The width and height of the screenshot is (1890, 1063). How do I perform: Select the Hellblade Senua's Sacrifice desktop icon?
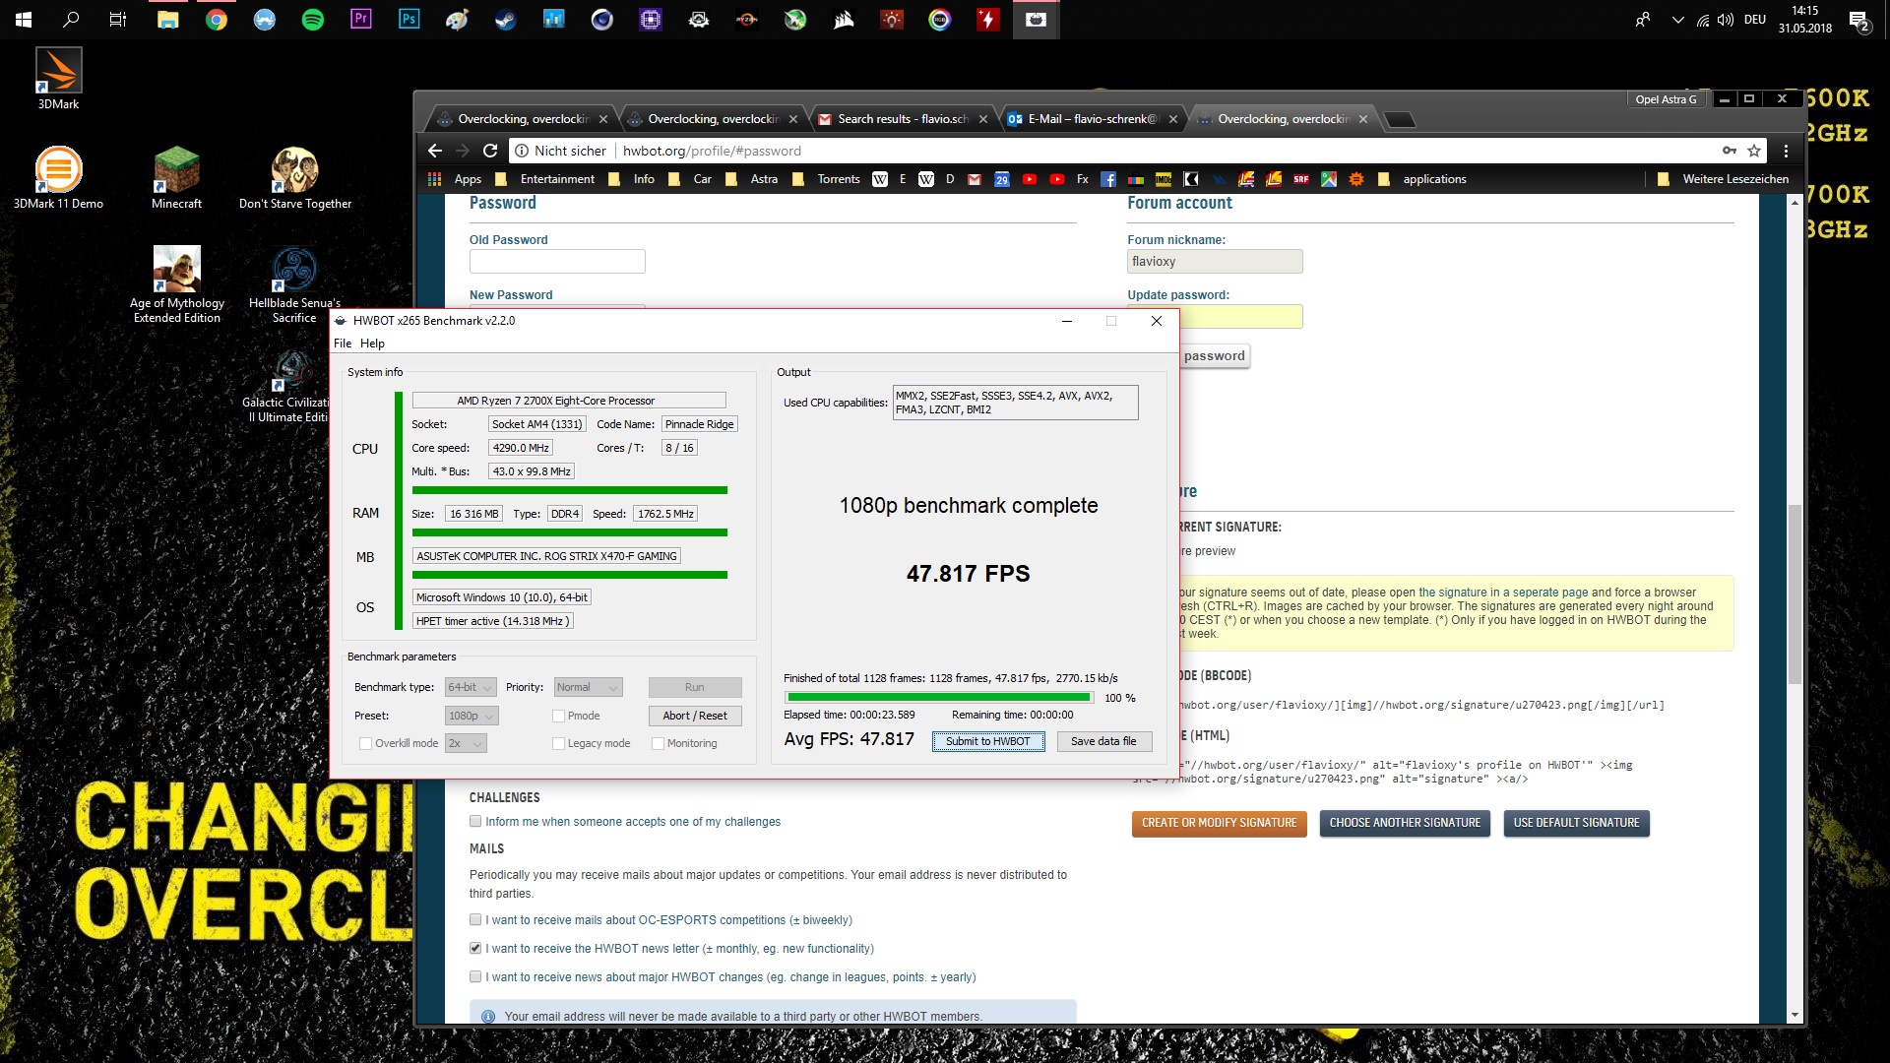click(x=294, y=283)
